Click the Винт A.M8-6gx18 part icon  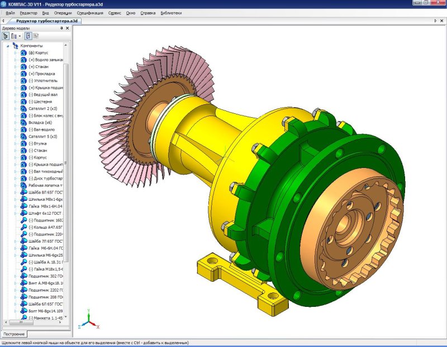(x=23, y=283)
